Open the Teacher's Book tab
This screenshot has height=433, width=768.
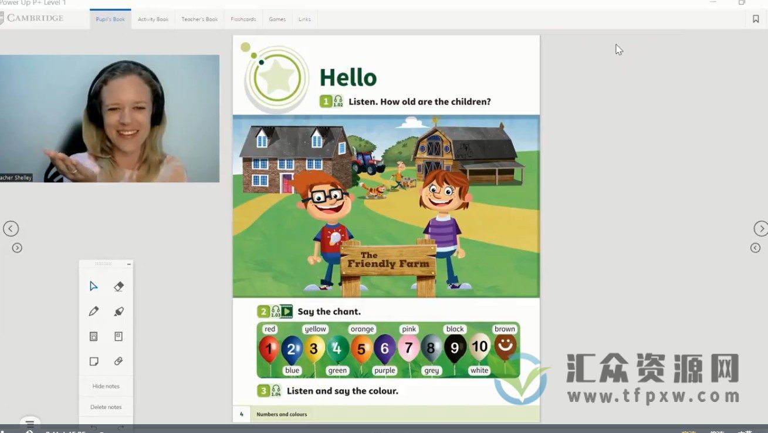point(199,19)
